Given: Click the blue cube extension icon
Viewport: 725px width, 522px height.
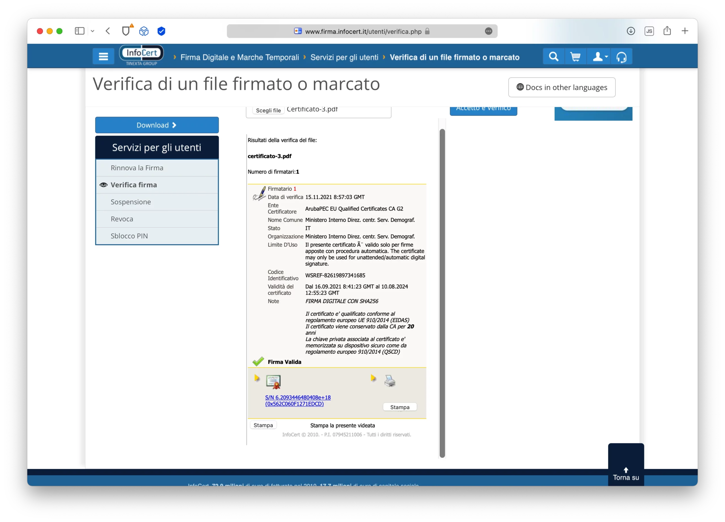Looking at the screenshot, I should (x=144, y=31).
